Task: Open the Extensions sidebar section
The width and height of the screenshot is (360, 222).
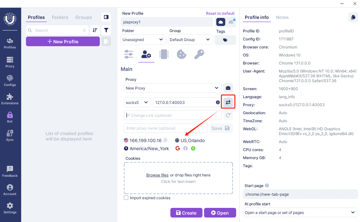Action: click(x=10, y=99)
